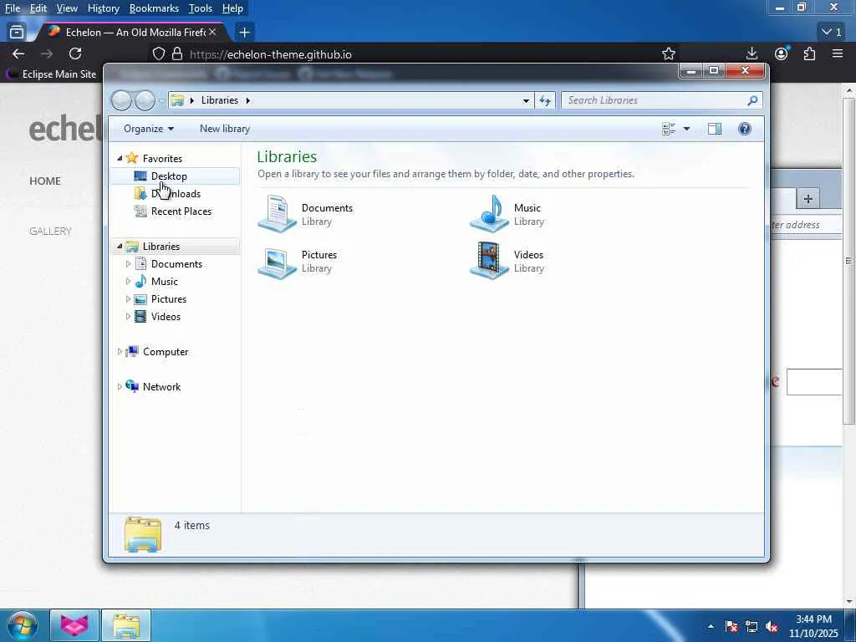This screenshot has height=642, width=856.
Task: Select Music in the navigation tree
Action: click(x=165, y=282)
